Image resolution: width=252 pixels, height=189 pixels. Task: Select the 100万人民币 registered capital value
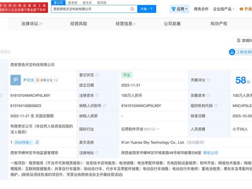coord(131,95)
